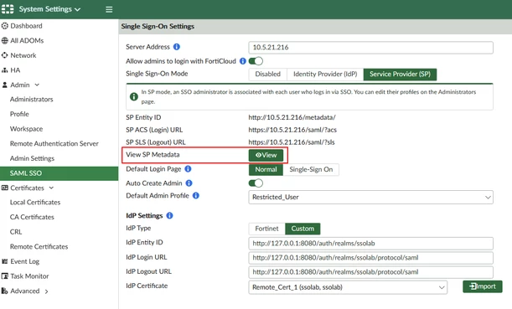Click the Task Monitor icon
The image size is (512, 309).
pyautogui.click(x=4, y=276)
